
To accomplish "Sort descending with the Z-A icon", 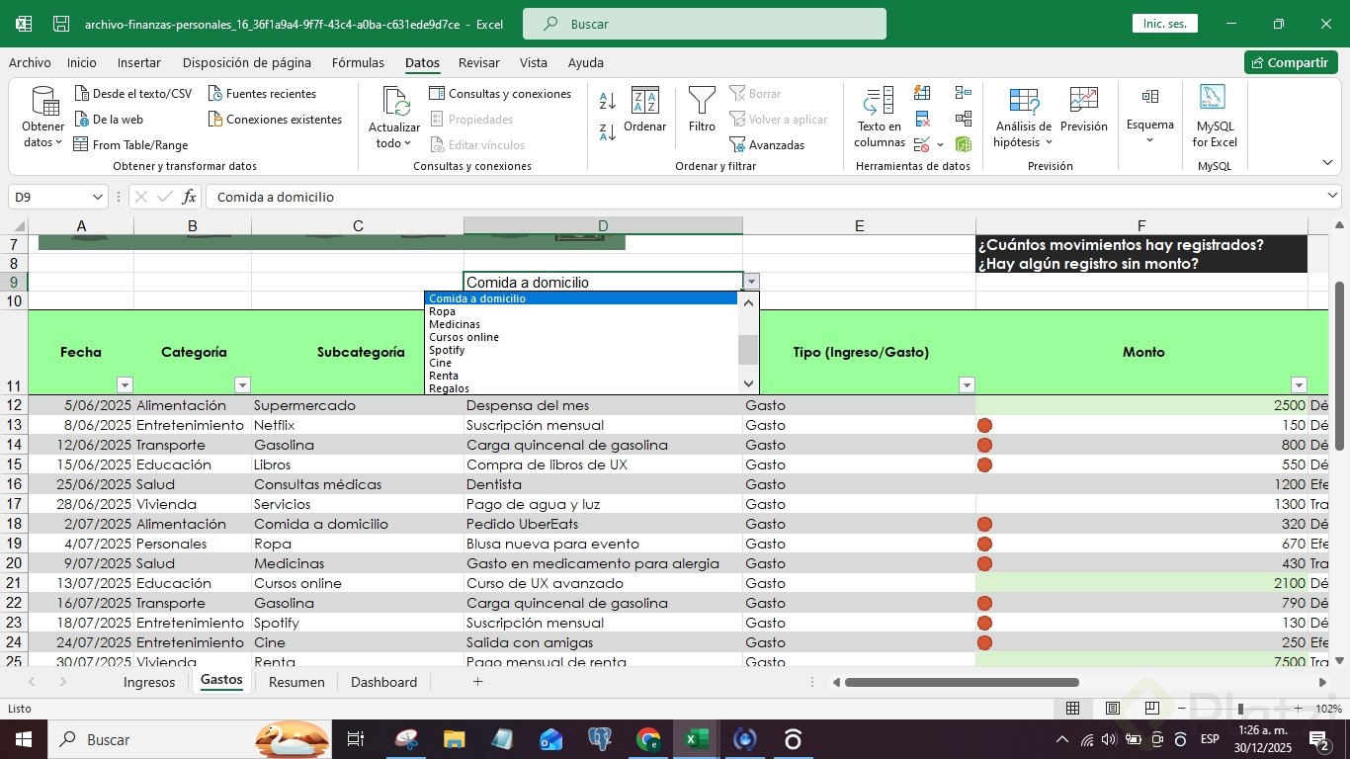I will (x=608, y=131).
